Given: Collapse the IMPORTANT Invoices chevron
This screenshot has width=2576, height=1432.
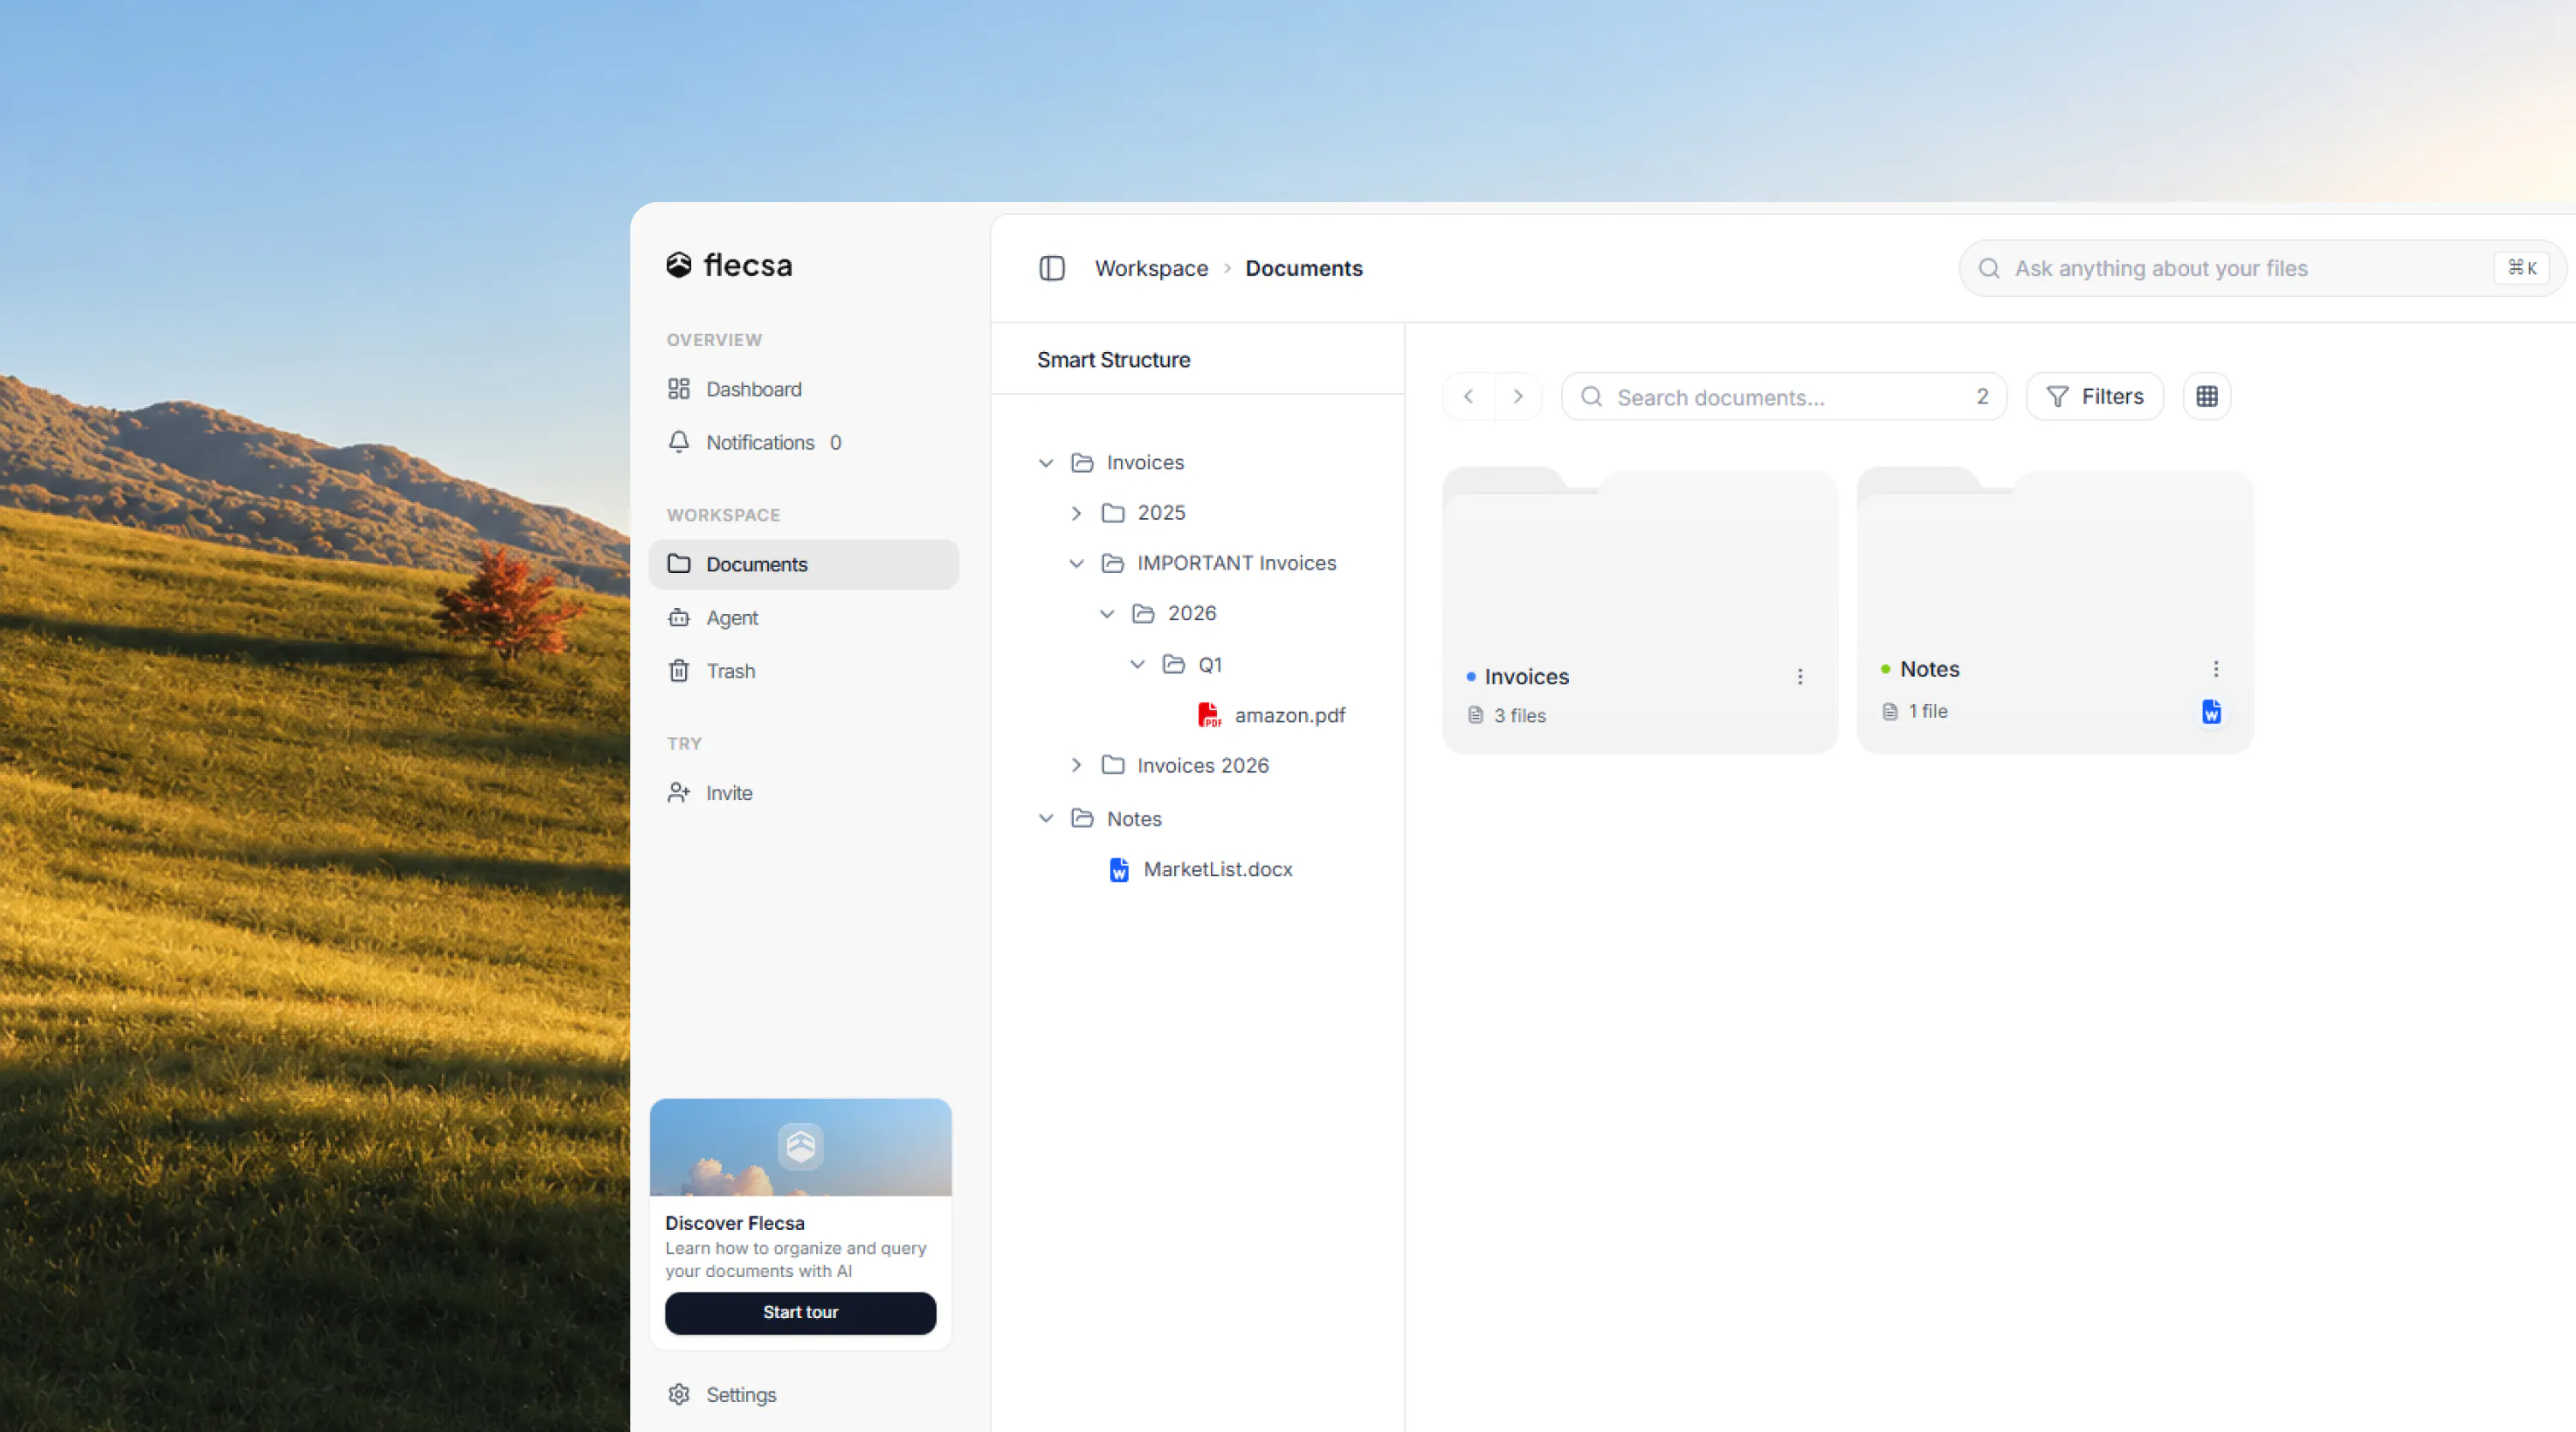Looking at the screenshot, I should tap(1076, 563).
